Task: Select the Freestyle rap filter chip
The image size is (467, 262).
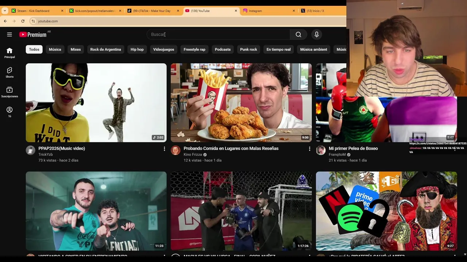Action: (194, 49)
